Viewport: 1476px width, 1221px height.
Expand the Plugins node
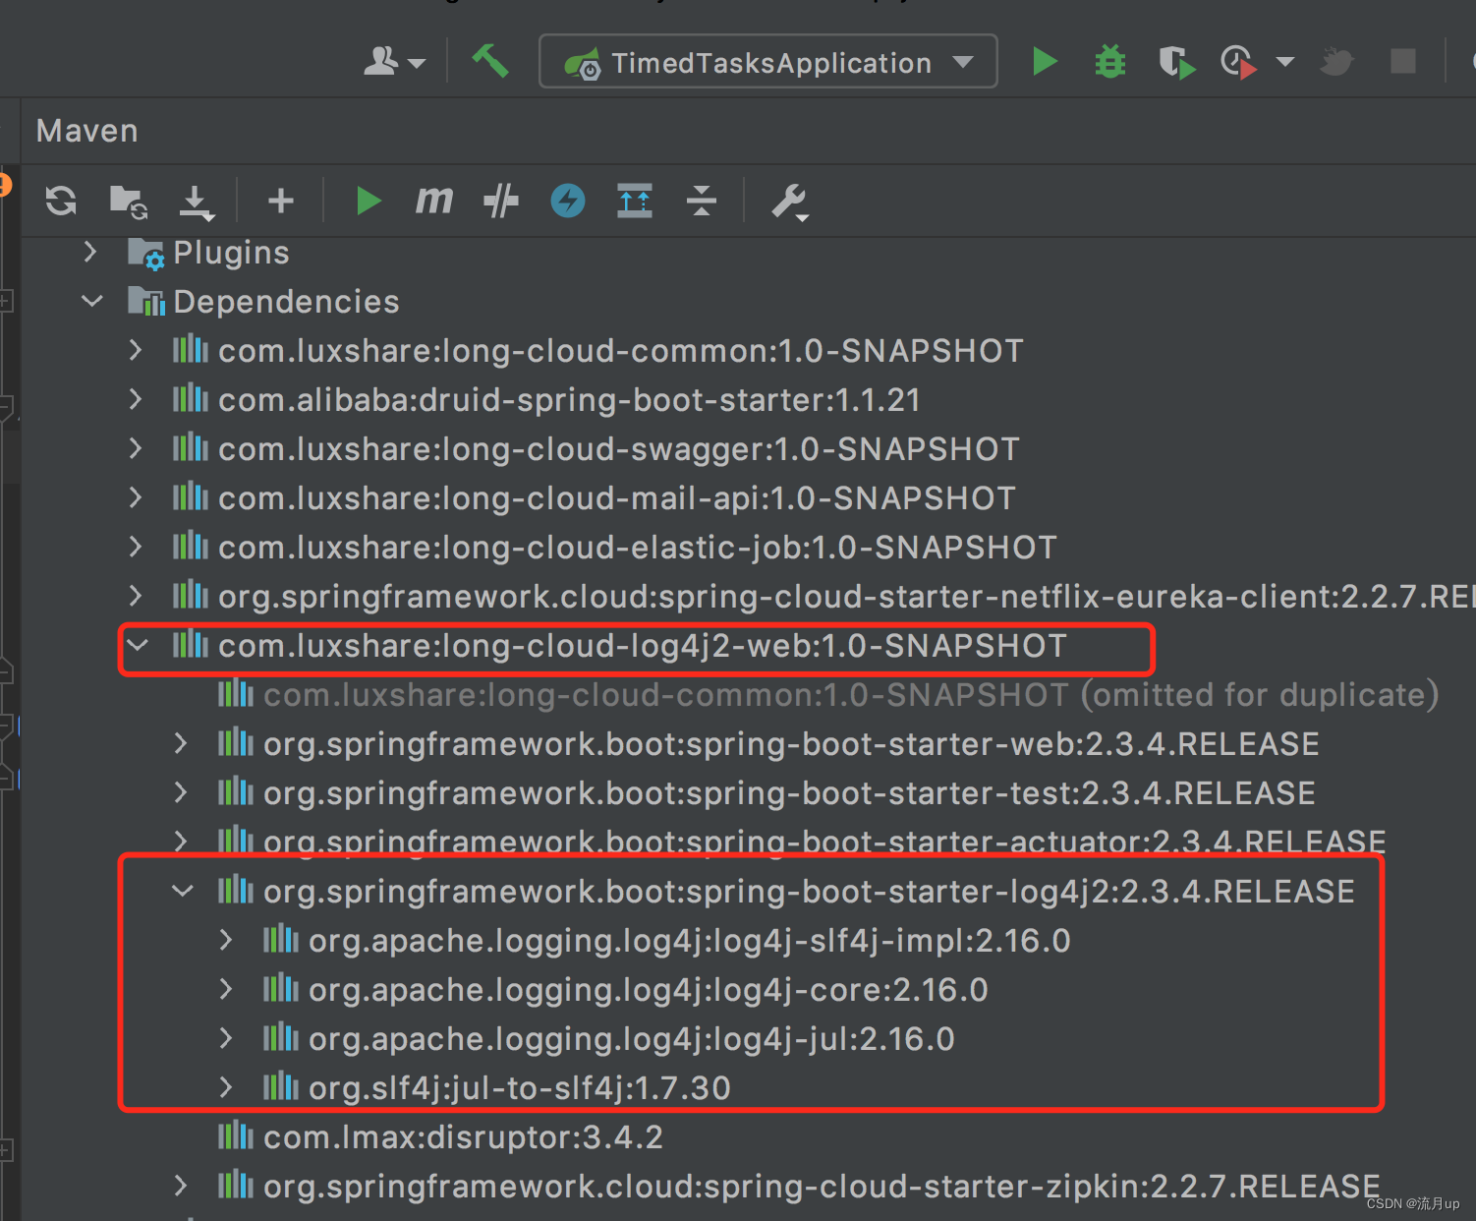pos(90,252)
